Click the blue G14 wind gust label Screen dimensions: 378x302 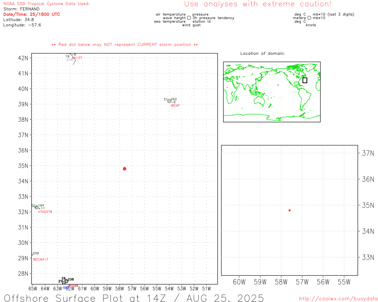70,60
